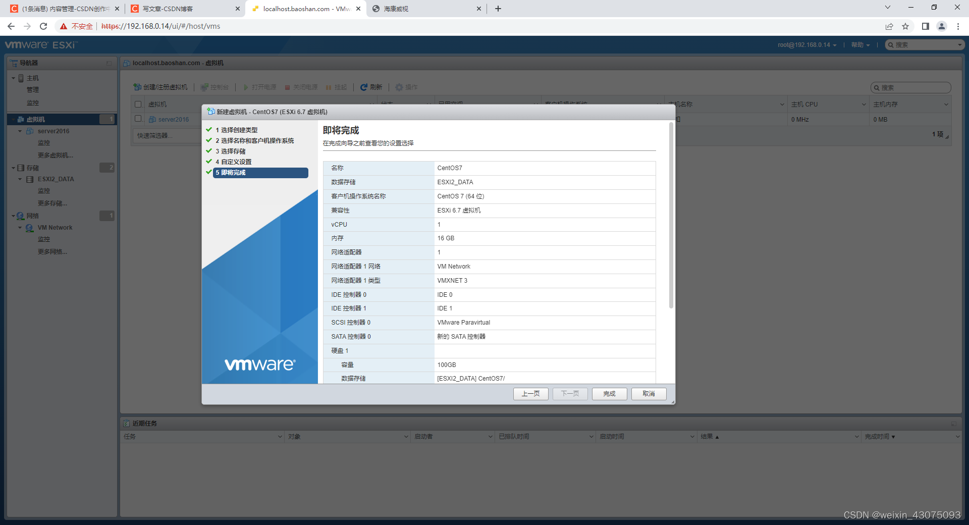
Task: Click the browser reload icon
Action: tap(43, 26)
